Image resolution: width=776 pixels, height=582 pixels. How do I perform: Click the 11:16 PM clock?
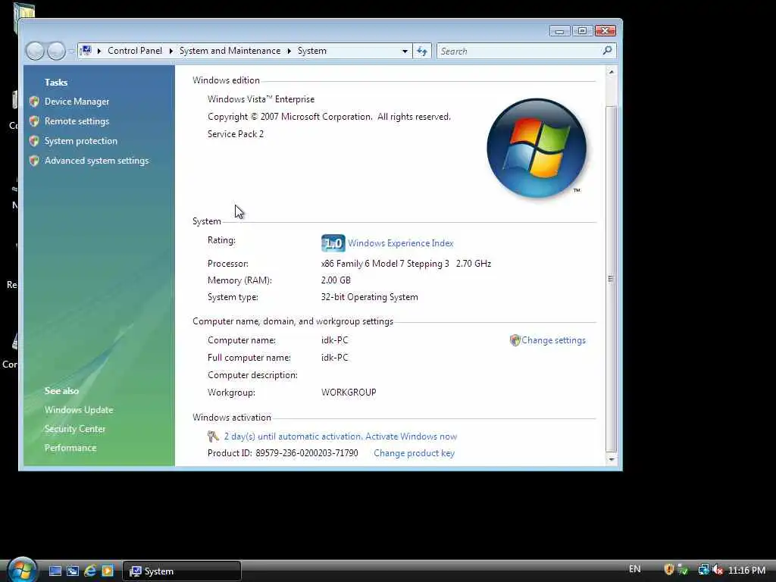point(746,570)
